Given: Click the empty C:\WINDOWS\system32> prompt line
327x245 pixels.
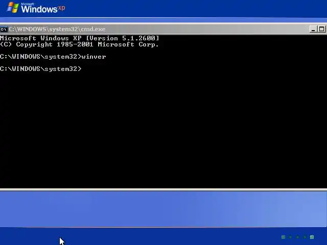Looking at the screenshot, I should tap(41, 69).
